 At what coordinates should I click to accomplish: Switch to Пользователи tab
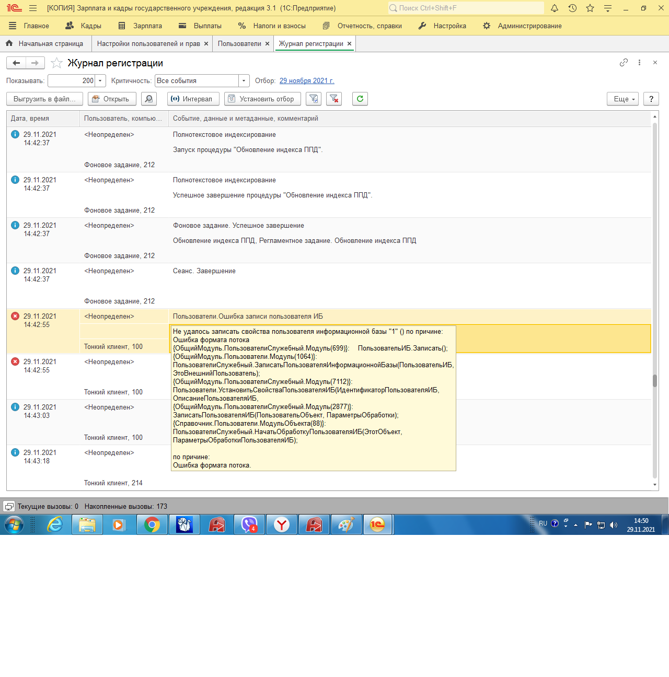(x=239, y=43)
